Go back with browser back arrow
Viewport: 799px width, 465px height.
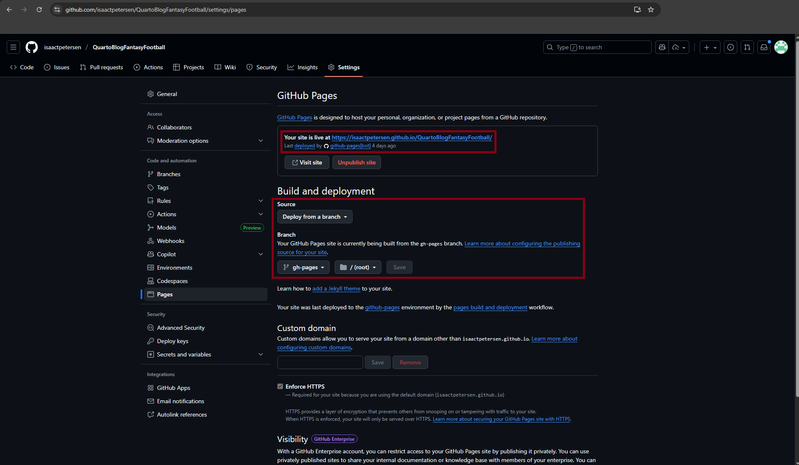pyautogui.click(x=9, y=10)
